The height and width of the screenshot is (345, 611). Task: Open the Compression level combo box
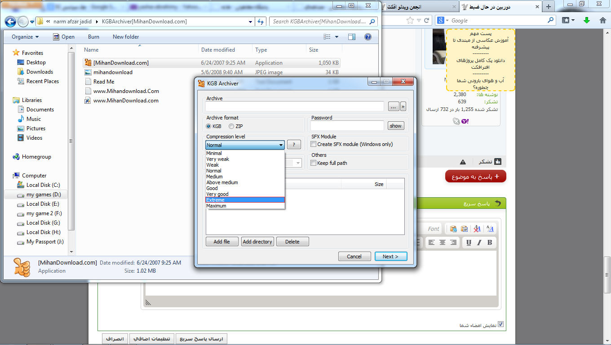click(245, 145)
